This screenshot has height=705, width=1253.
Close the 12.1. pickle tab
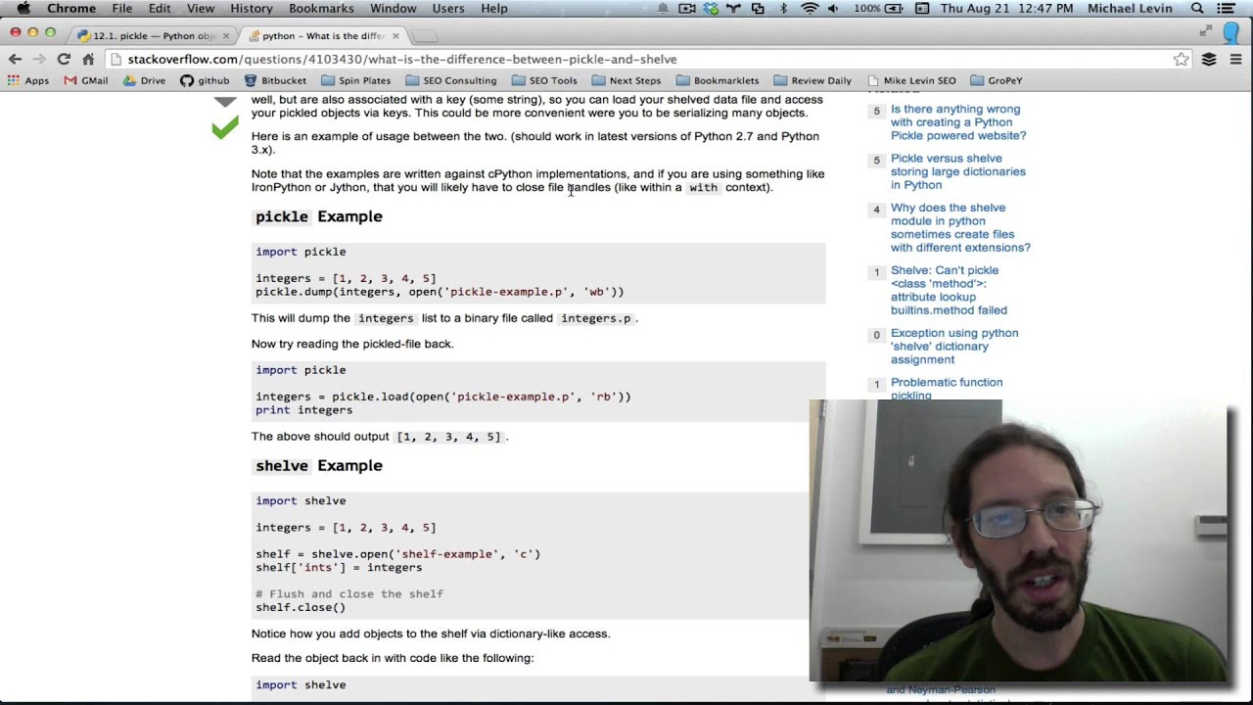pyautogui.click(x=226, y=35)
